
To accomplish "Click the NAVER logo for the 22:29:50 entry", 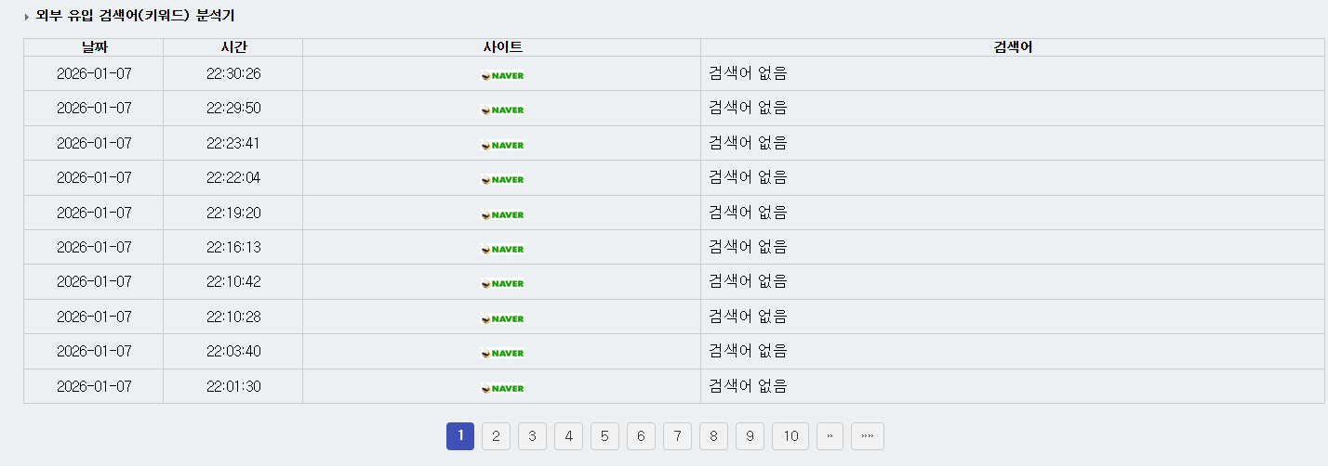I will (x=502, y=110).
